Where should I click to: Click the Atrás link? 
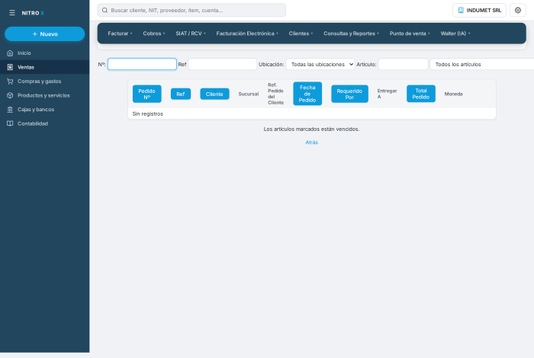tap(311, 142)
